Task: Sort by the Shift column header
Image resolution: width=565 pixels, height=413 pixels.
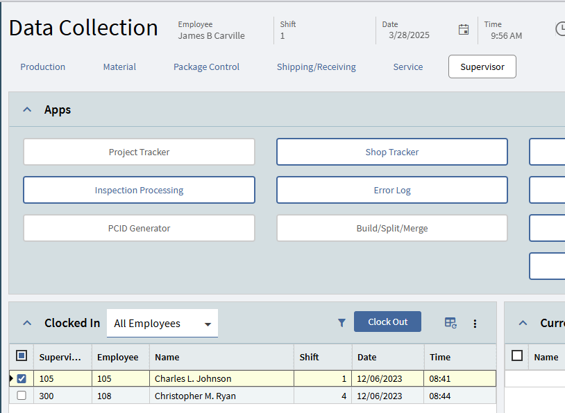Action: click(323, 357)
